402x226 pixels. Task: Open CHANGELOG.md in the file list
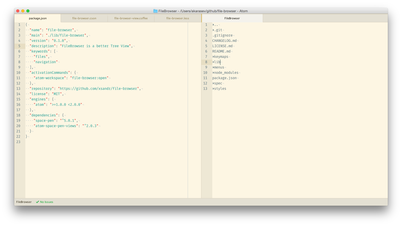(x=224, y=41)
